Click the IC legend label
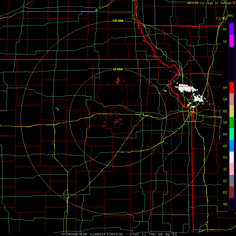This screenshot has width=236, height=236. click(x=225, y=169)
